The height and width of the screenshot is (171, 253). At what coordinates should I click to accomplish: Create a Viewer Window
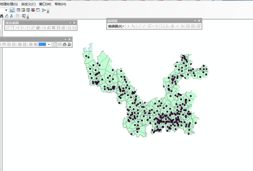point(24,16)
